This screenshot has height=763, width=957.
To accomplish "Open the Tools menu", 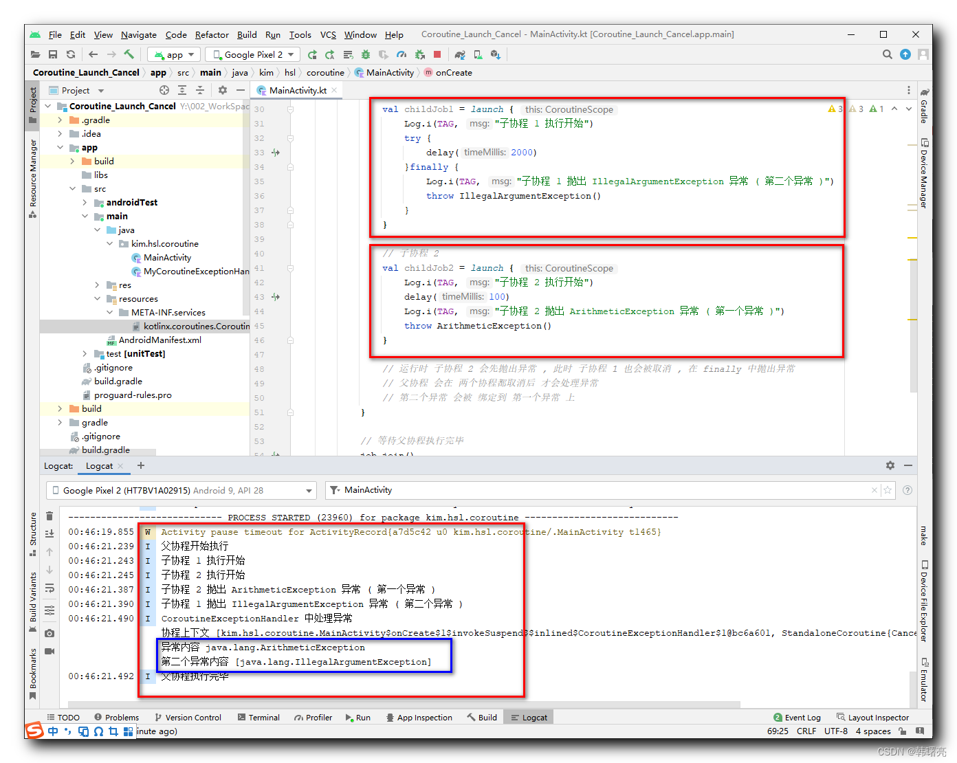I will (x=300, y=34).
